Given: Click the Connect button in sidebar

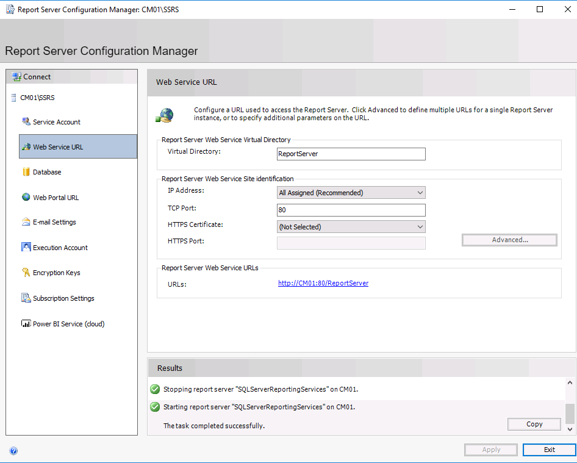Looking at the screenshot, I should [x=72, y=76].
